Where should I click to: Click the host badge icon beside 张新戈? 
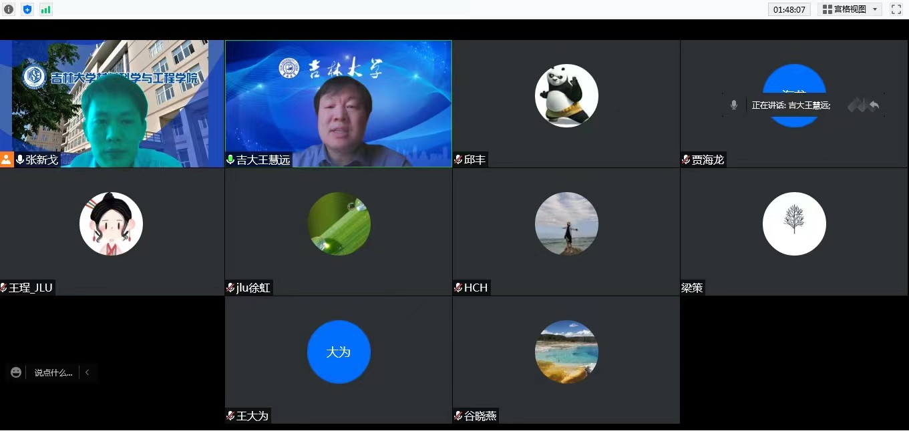point(7,160)
